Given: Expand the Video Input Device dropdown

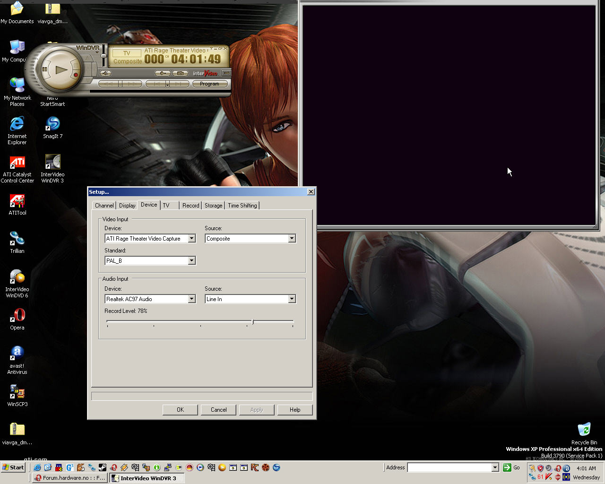Looking at the screenshot, I should [x=191, y=239].
